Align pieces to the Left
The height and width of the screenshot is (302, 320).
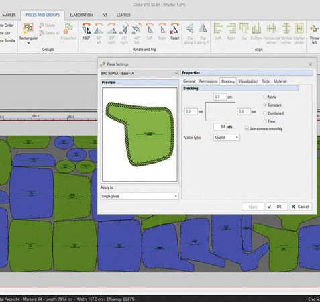[x=218, y=32]
